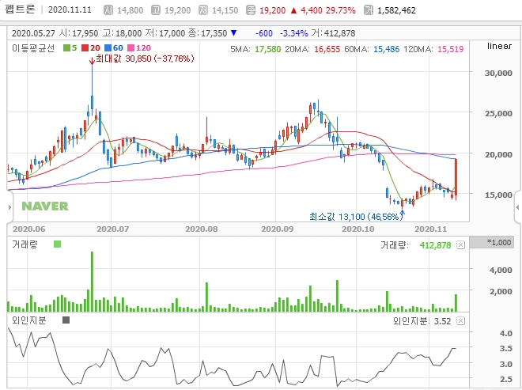Click the 5MA value 17,580
The height and width of the screenshot is (390, 522).
pyautogui.click(x=267, y=49)
